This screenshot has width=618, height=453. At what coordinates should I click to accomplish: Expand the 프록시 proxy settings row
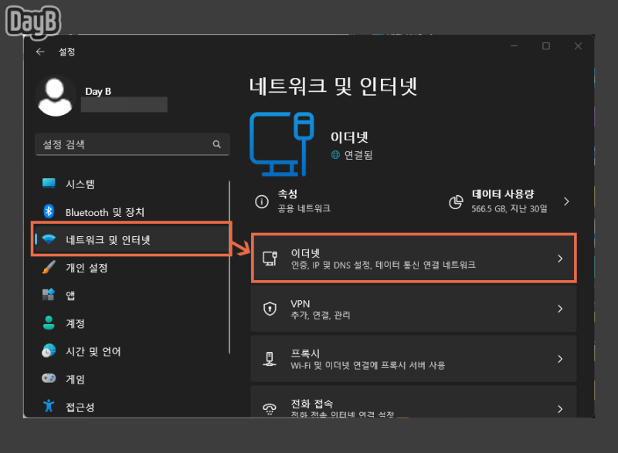pyautogui.click(x=413, y=358)
